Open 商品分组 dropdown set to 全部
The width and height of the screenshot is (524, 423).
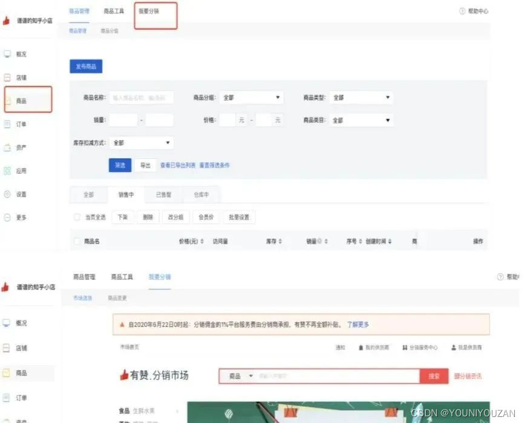coord(251,97)
